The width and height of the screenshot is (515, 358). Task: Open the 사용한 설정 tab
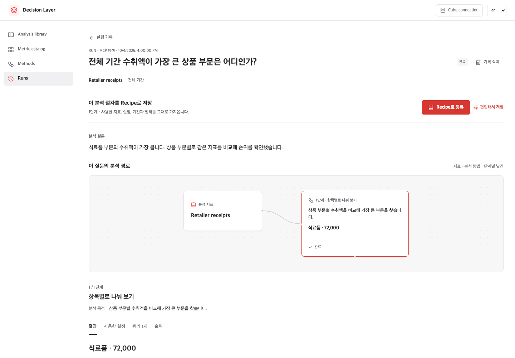pyautogui.click(x=114, y=326)
